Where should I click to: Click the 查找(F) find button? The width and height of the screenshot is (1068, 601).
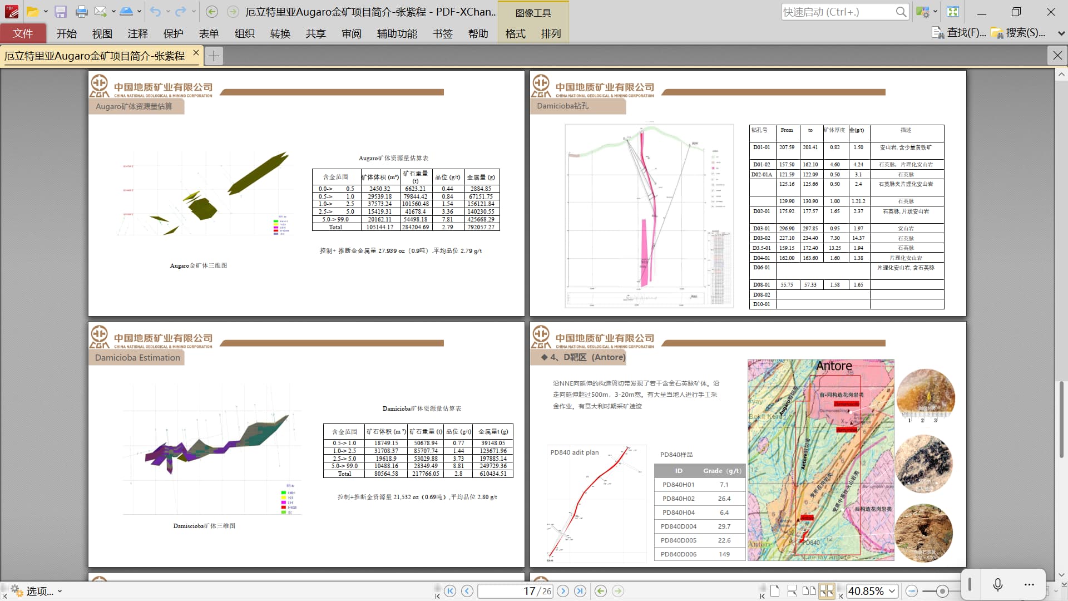pos(960,33)
